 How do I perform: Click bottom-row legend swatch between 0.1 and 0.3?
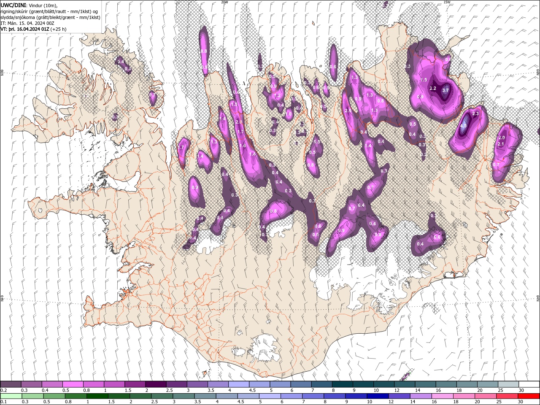tap(11, 396)
